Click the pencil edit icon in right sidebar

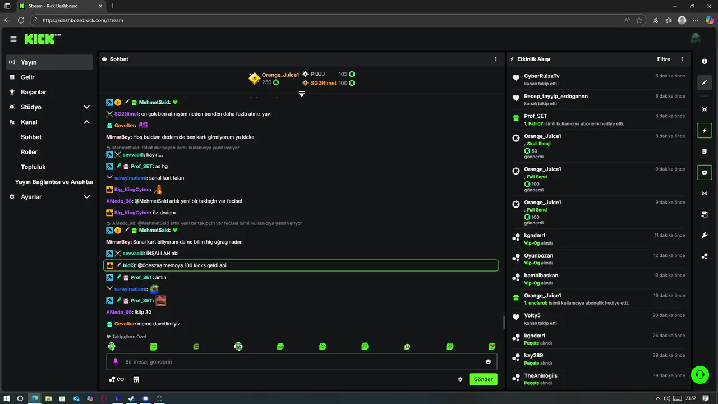pos(705,82)
